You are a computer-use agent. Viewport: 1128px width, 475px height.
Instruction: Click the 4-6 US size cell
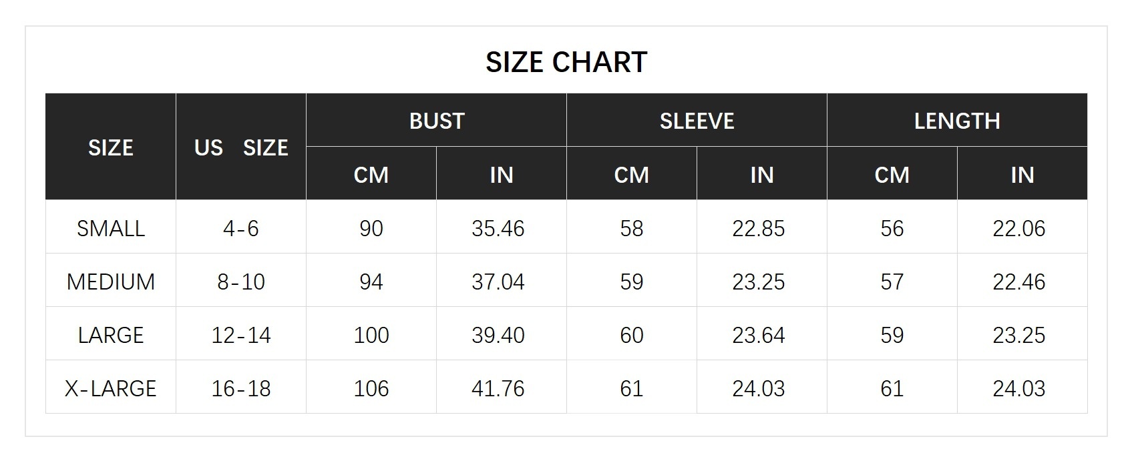point(241,228)
